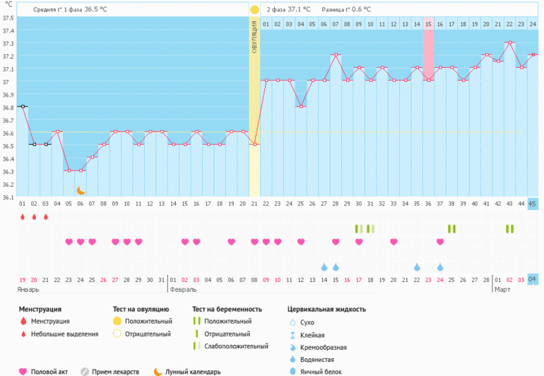
Task: Select the highlighted cycle day 45 cell
Action: point(532,204)
